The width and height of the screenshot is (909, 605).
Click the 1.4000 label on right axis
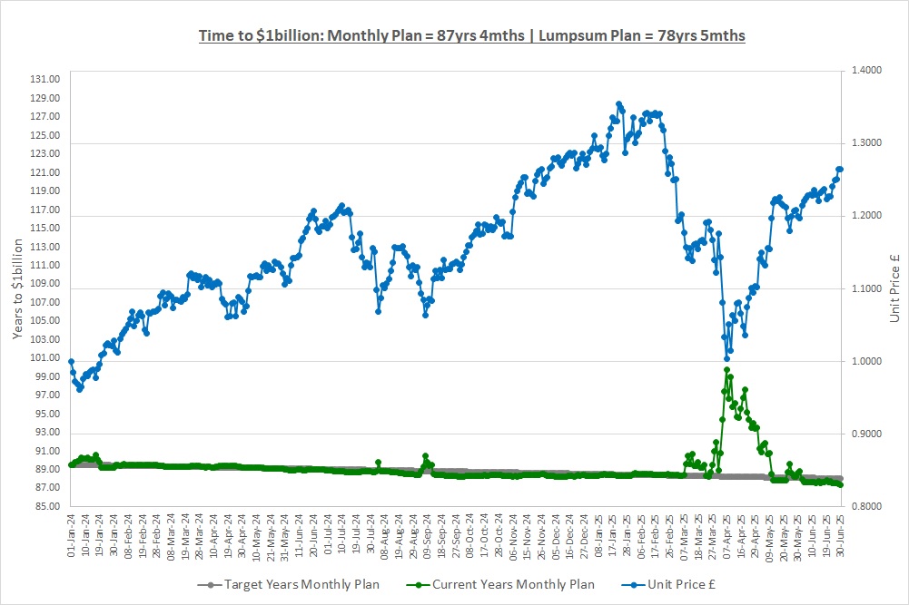point(869,71)
